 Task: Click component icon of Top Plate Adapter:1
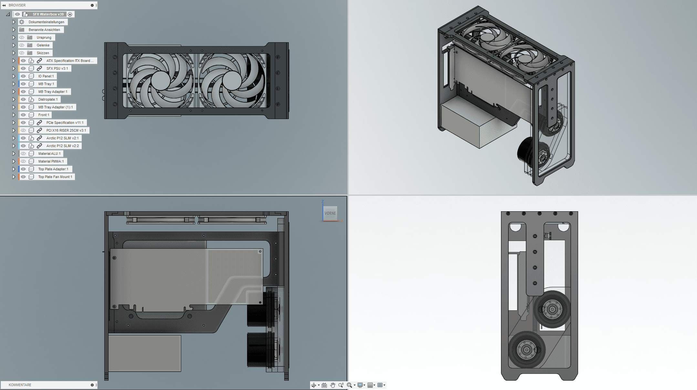31,169
